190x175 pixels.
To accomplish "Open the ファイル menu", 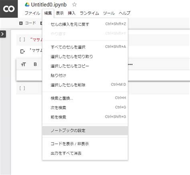I will tap(32, 13).
